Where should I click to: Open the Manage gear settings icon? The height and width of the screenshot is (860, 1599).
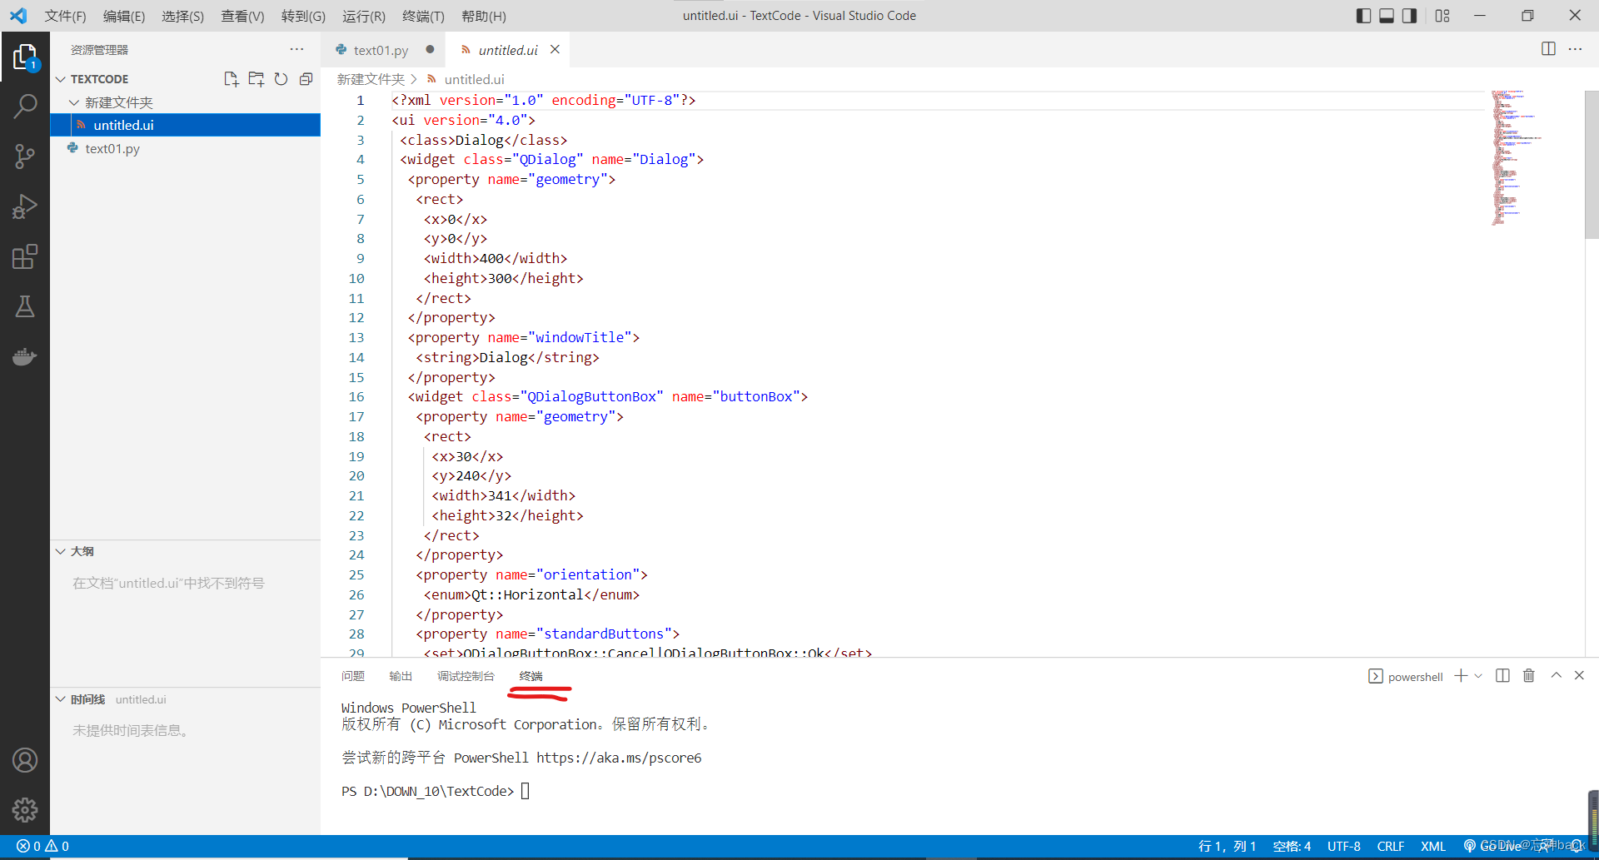[x=25, y=809]
